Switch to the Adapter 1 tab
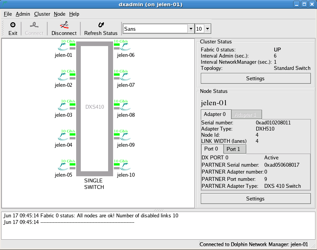Viewport: 317px width, 250px height. coord(247,115)
